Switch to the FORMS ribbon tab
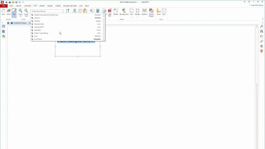The height and width of the screenshot is (149, 265). coord(58,6)
